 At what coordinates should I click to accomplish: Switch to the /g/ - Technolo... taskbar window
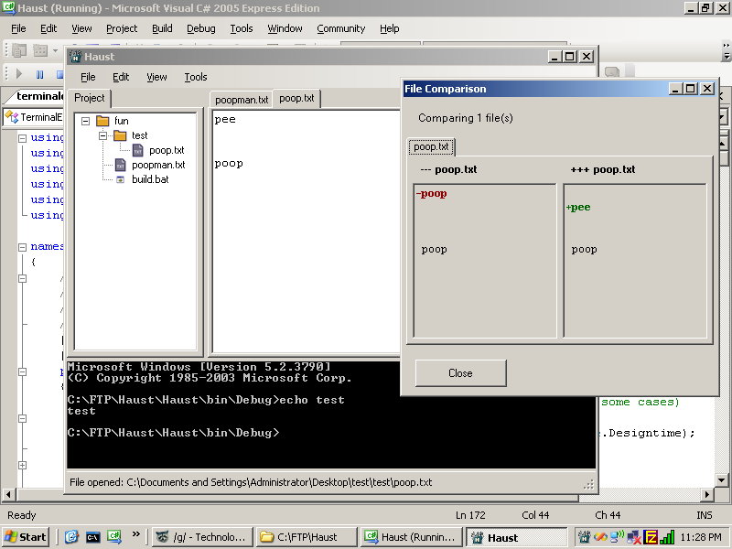click(202, 537)
